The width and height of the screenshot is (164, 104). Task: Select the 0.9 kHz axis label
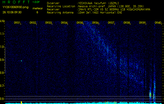(2, 60)
